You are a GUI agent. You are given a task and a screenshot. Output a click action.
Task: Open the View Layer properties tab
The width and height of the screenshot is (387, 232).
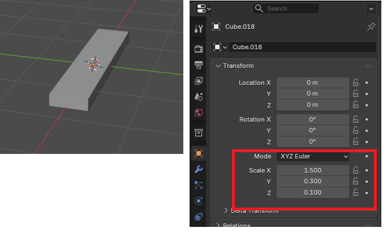199,81
